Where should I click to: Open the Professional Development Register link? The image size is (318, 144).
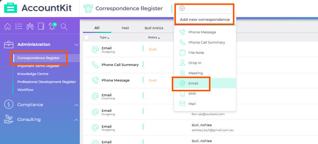click(47, 82)
